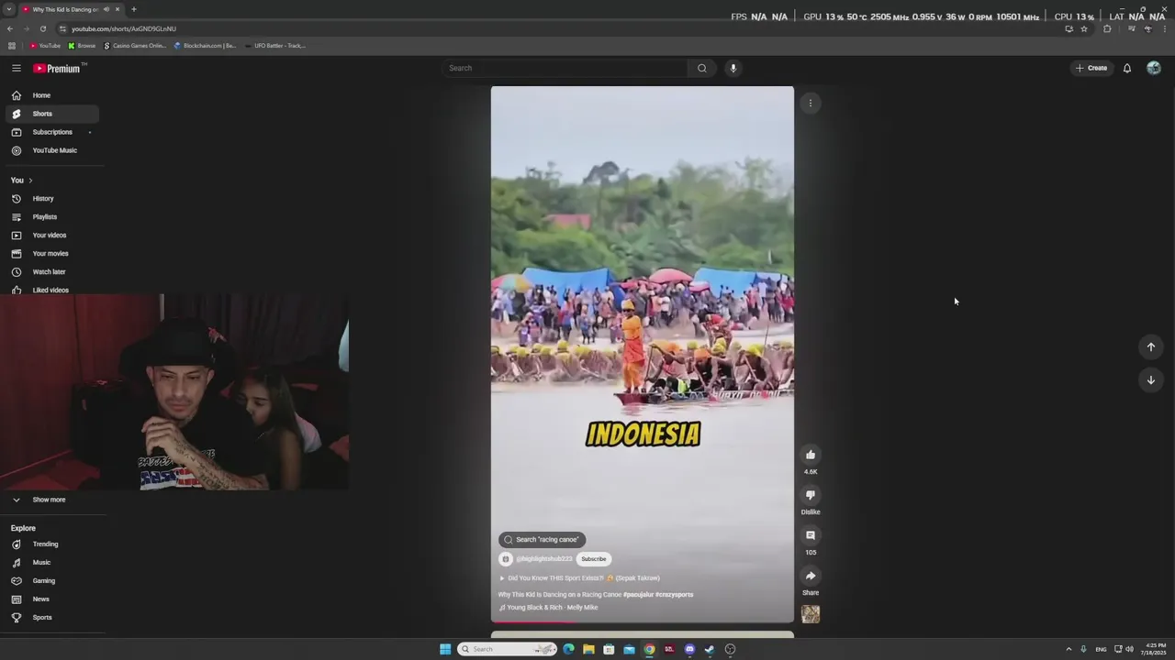Open the Short's three-dot options menu
The image size is (1175, 660).
[811, 104]
